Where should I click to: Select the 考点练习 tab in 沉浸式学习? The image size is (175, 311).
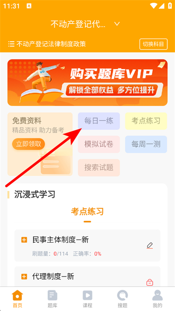pyautogui.click(x=87, y=212)
